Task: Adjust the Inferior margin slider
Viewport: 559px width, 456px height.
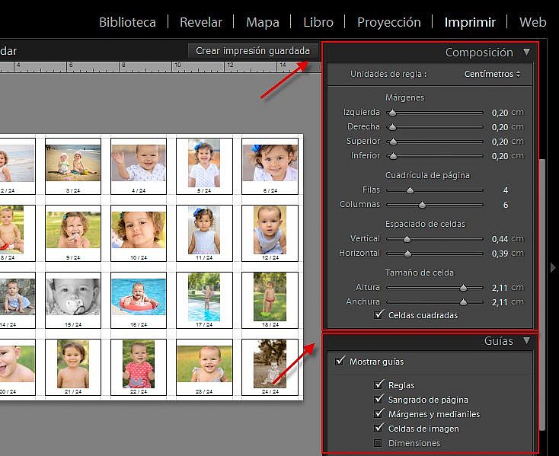Action: click(435, 156)
